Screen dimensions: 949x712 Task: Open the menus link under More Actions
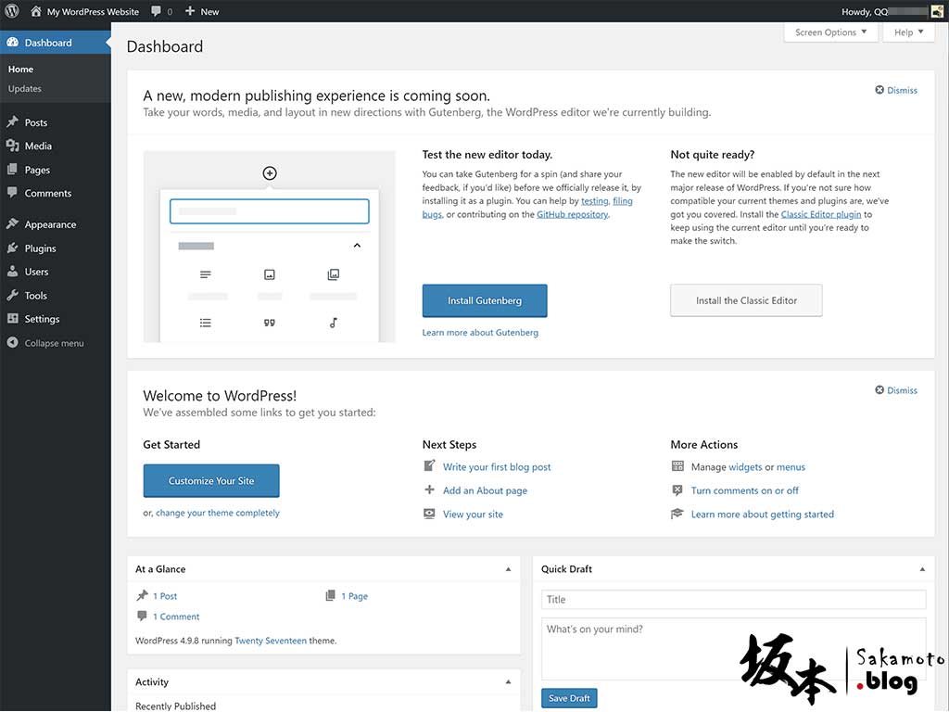pyautogui.click(x=791, y=467)
